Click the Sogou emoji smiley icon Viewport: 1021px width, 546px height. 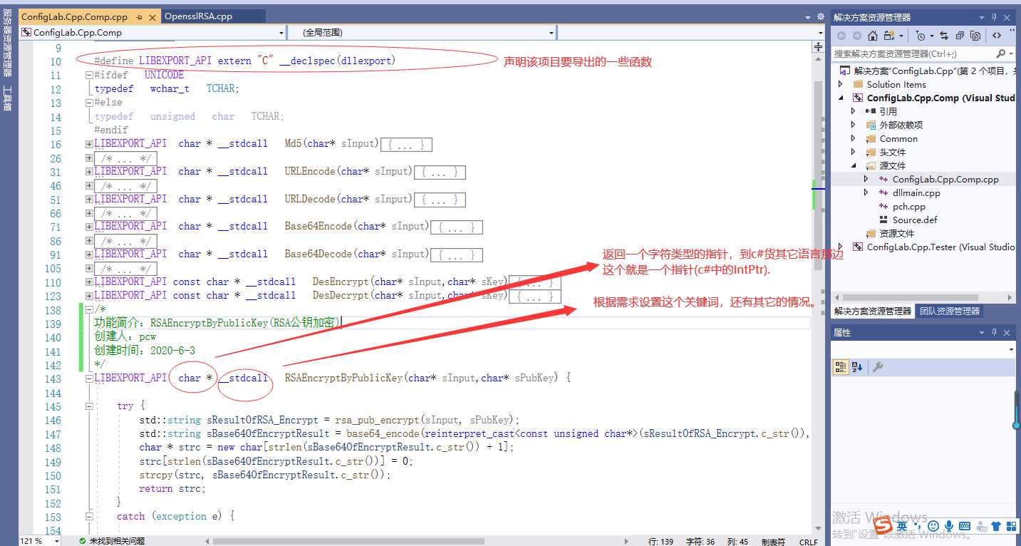pos(933,526)
